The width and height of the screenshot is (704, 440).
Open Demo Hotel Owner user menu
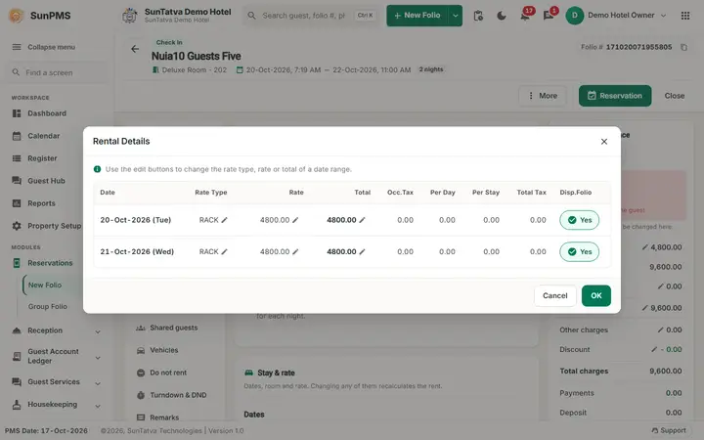tap(616, 16)
